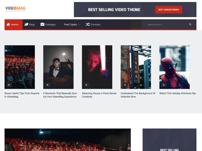Open the 5 Moments VideoMag Experience post

pos(60,95)
